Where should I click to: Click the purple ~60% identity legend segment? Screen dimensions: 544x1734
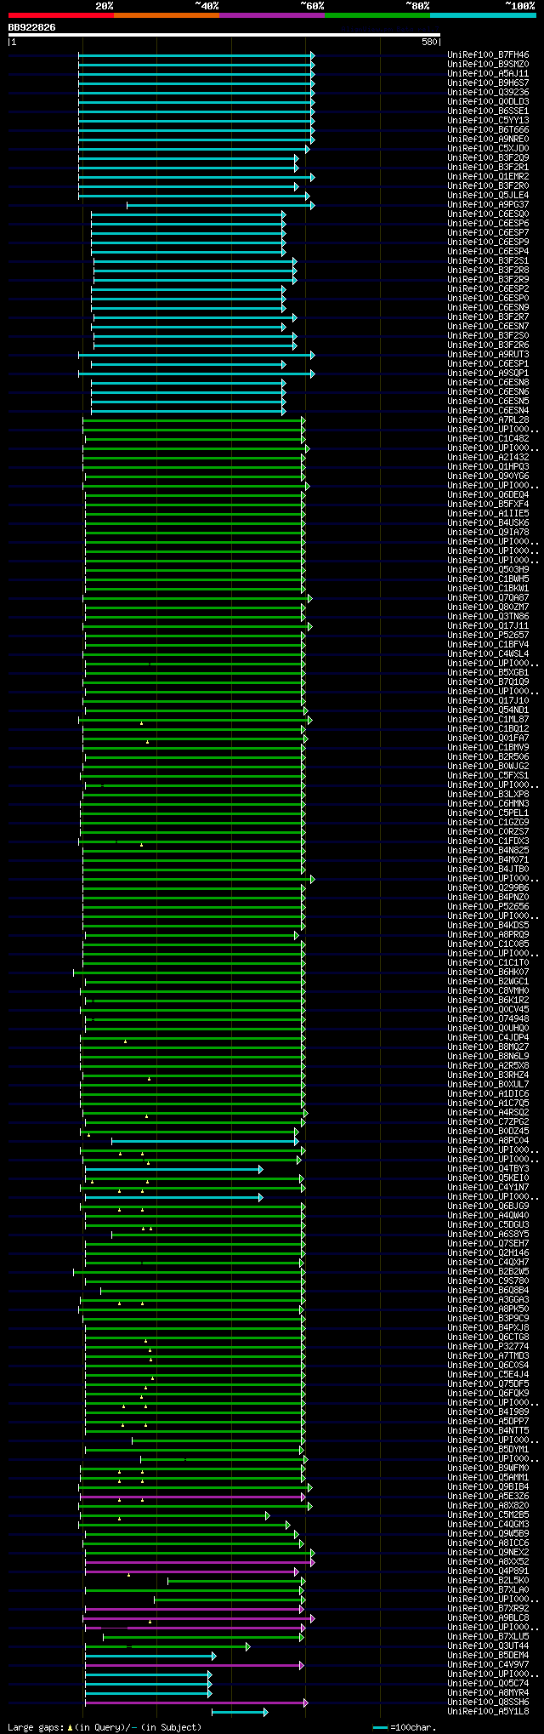pos(271,15)
